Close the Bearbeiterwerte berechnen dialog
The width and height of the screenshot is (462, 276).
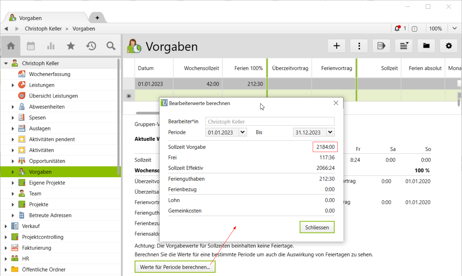336,103
